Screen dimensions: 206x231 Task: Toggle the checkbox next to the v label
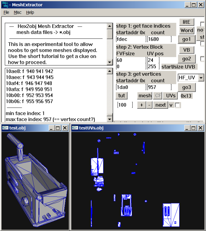[x=178, y=105]
